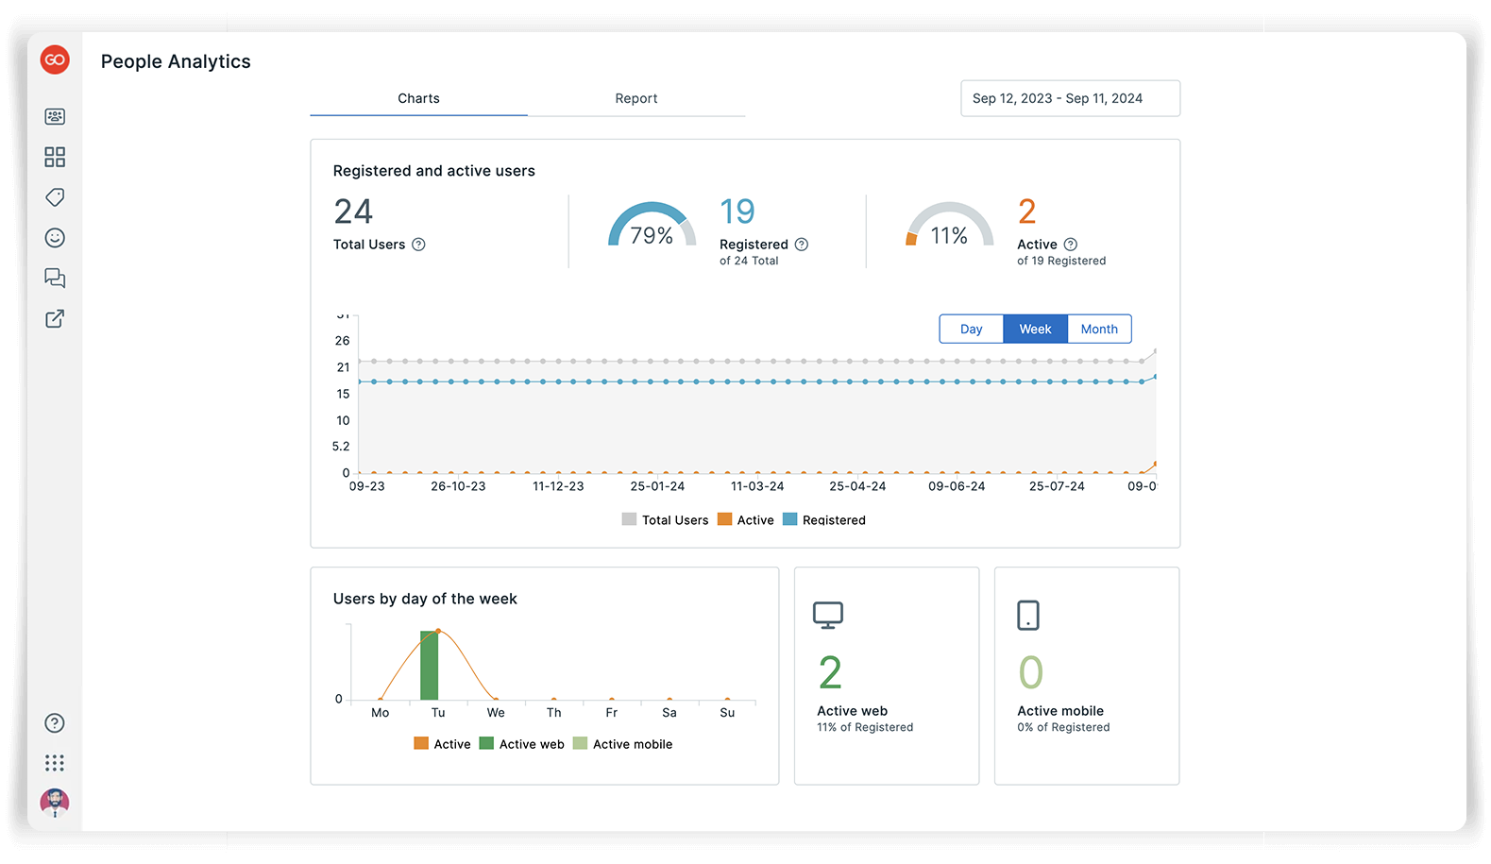This screenshot has width=1491, height=864.
Task: Click the 19 Registered value
Action: tap(737, 212)
